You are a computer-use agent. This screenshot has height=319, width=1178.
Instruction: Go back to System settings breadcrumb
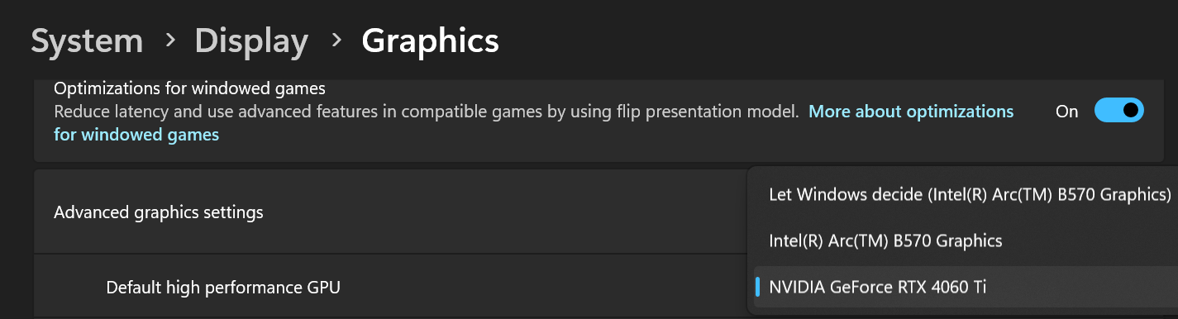point(87,40)
